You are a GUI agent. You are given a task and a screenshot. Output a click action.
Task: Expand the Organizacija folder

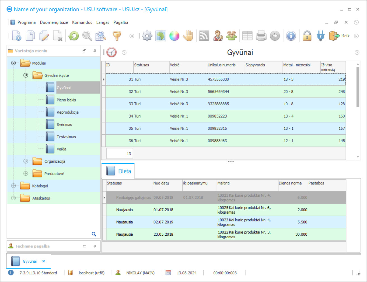point(26,161)
